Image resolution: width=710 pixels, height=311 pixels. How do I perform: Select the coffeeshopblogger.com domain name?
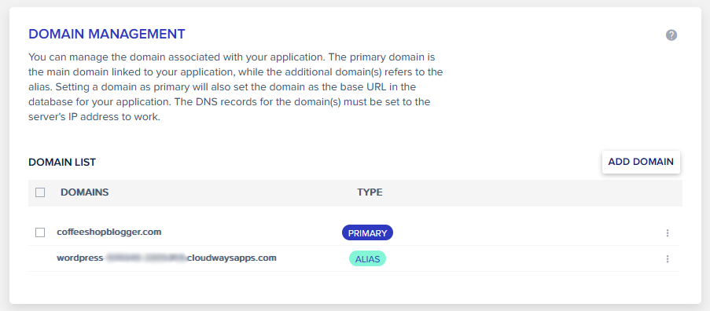coord(109,232)
